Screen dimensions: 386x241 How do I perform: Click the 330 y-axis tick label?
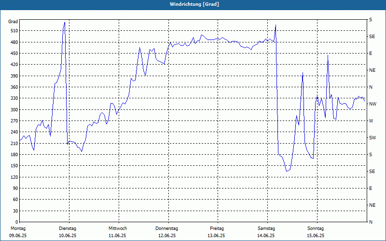click(x=14, y=98)
